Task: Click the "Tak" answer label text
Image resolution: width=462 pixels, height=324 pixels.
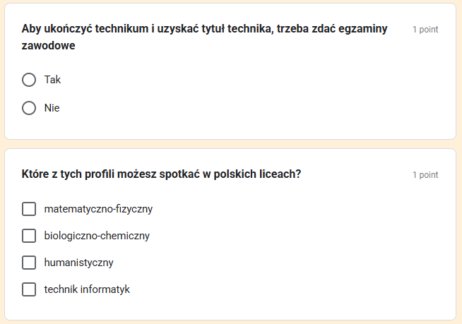Action: 52,80
